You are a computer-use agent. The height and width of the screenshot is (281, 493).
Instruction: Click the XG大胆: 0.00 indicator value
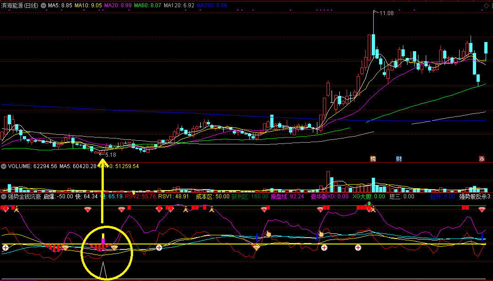369,197
